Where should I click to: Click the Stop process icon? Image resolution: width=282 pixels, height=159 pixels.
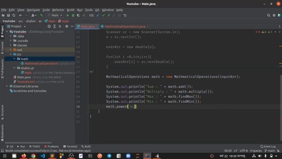tap(84, 15)
